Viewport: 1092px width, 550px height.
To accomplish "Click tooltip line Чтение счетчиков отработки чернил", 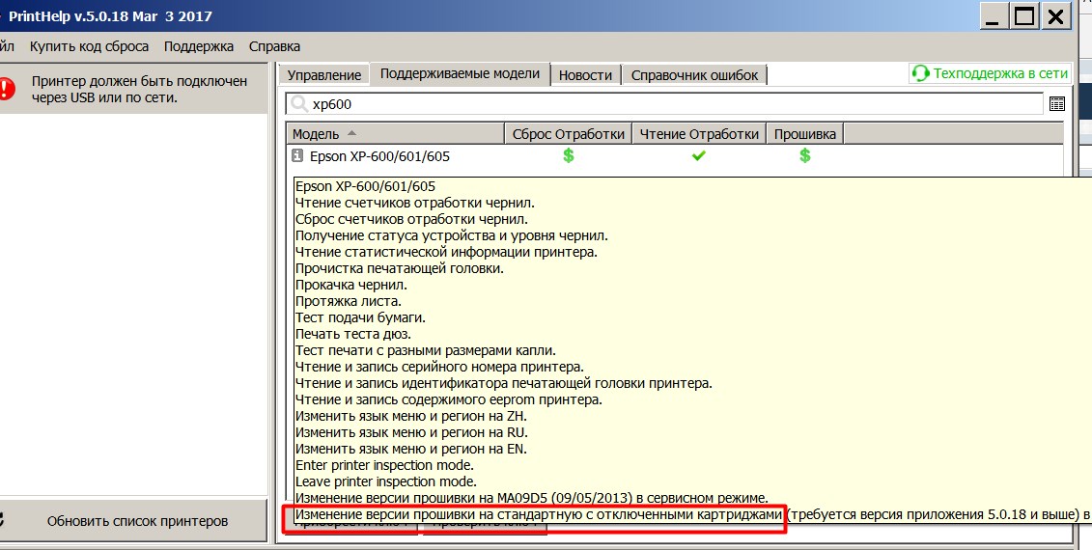I will point(415,204).
